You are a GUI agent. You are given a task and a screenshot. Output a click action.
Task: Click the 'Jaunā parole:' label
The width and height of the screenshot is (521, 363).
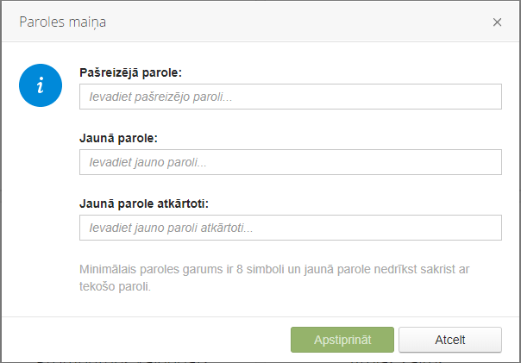tap(118, 138)
